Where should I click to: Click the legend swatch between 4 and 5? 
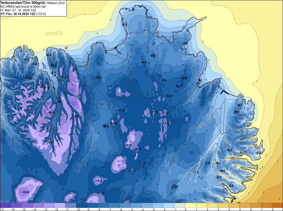pos(234,205)
